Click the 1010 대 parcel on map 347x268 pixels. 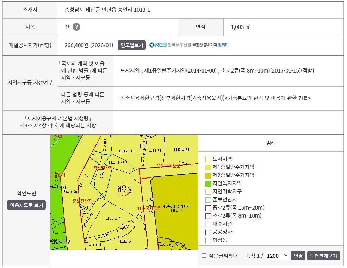click(155, 150)
